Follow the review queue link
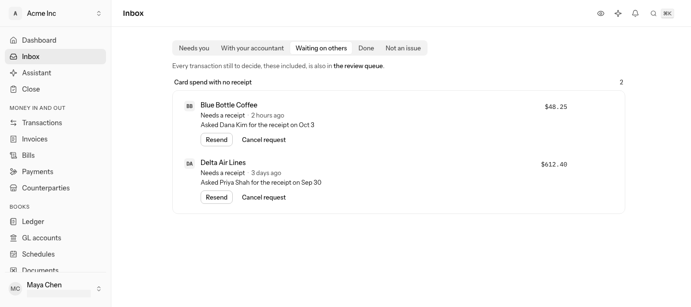Image resolution: width=691 pixels, height=307 pixels. coord(358,66)
